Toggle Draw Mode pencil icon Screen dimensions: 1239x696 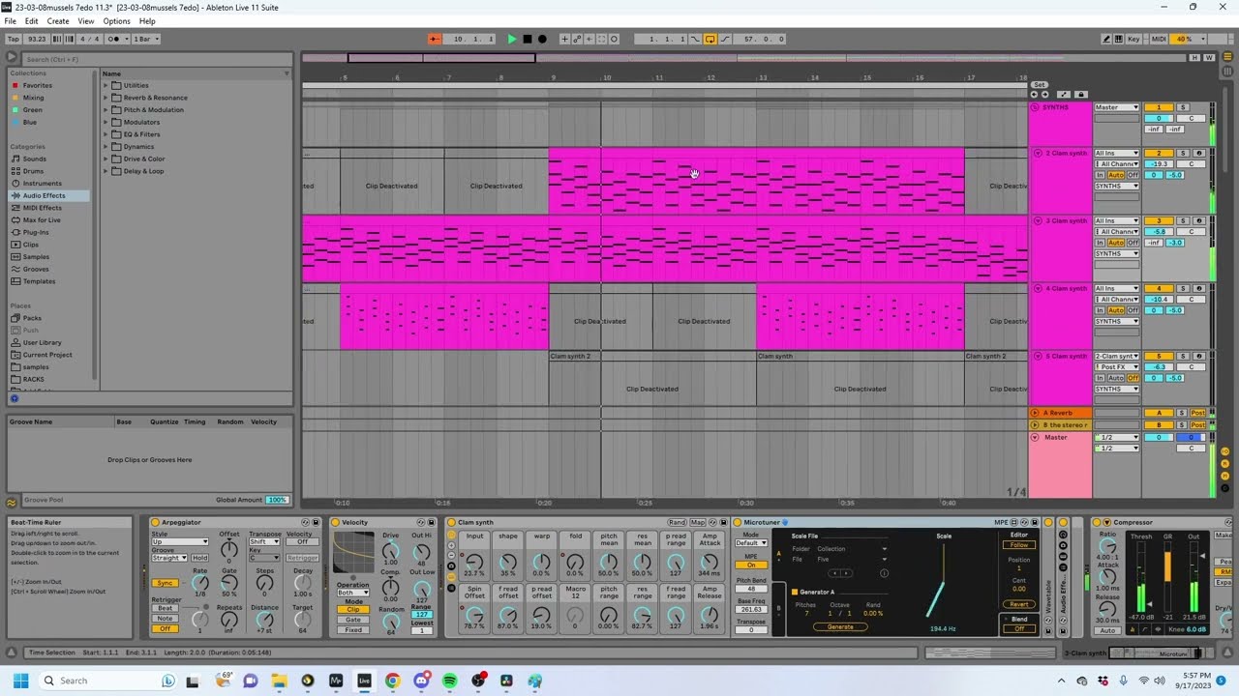[1106, 39]
